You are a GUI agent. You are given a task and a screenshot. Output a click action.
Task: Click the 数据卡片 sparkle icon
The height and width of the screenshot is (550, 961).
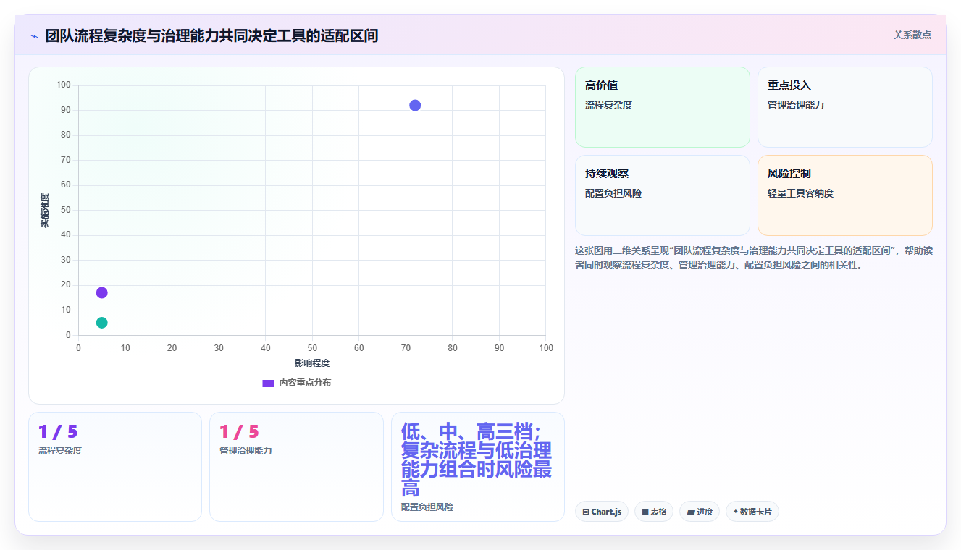pyautogui.click(x=735, y=512)
